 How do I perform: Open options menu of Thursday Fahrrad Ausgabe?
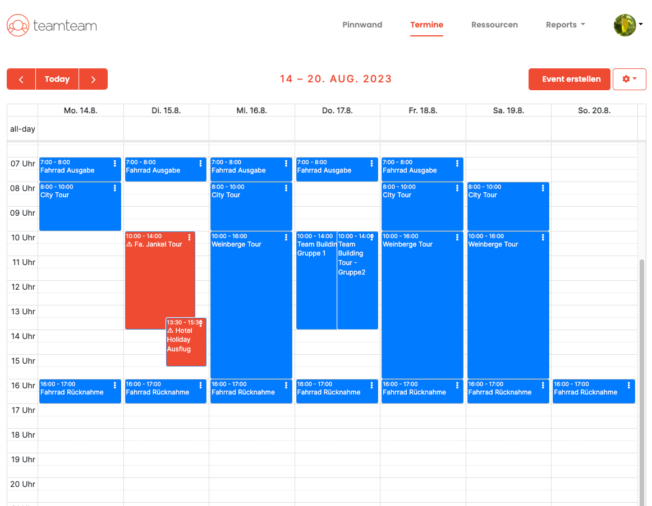tap(372, 164)
